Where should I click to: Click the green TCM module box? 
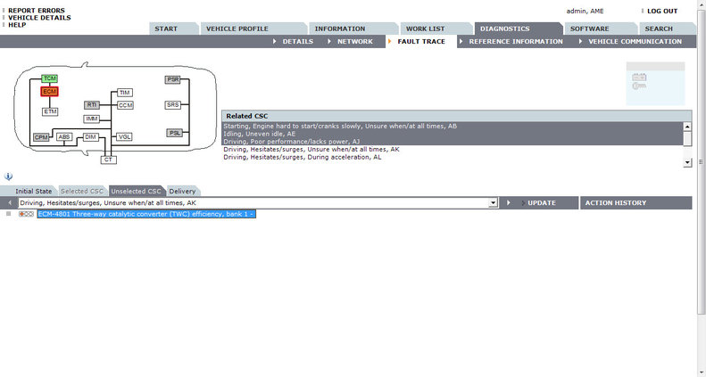tap(50, 78)
